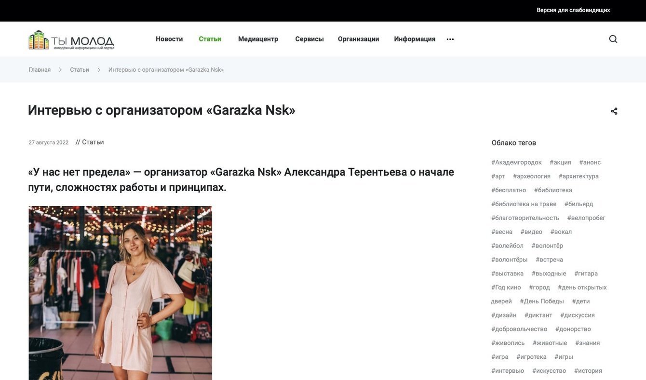Image resolution: width=646 pixels, height=380 pixels.
Task: Select the #День Победы tag
Action: (x=542, y=302)
